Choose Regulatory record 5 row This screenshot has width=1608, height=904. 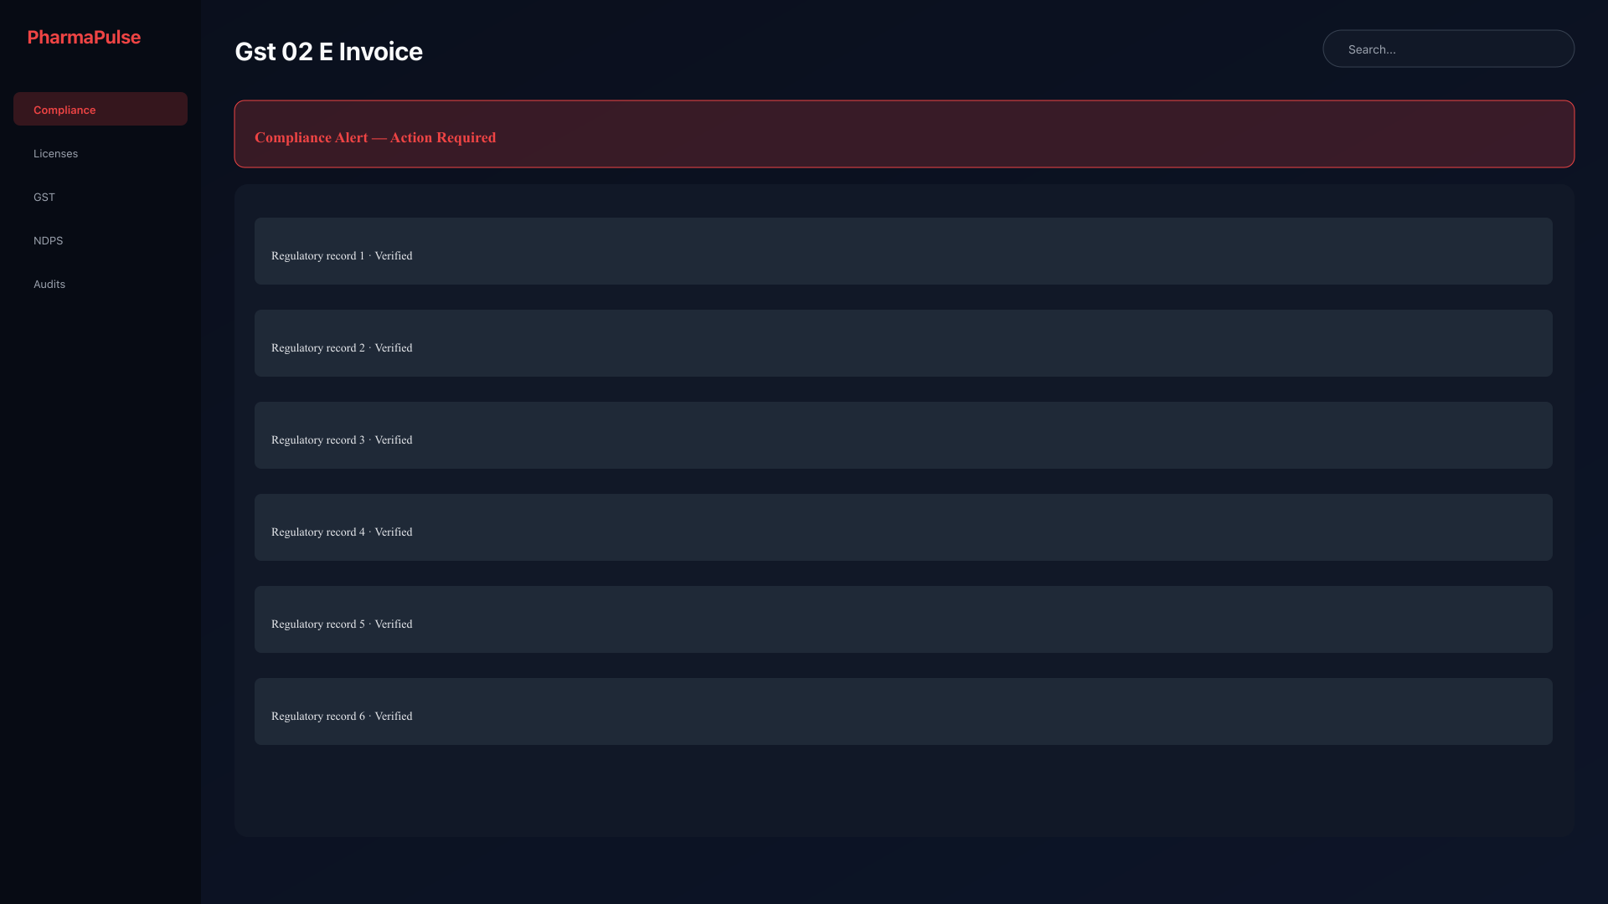pos(903,619)
